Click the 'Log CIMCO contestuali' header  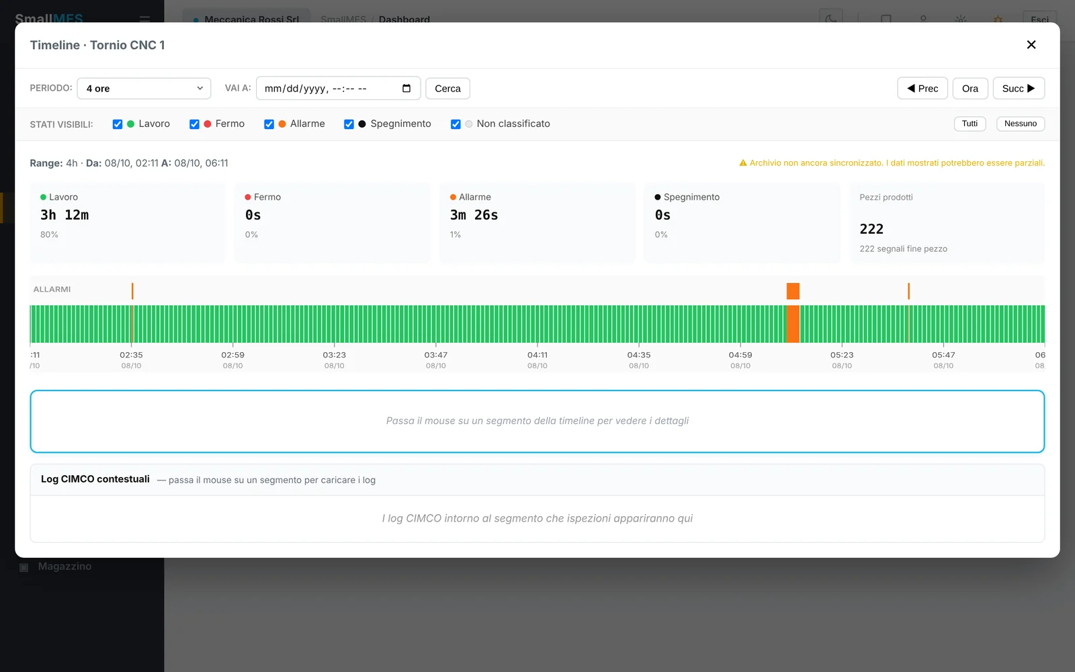click(x=95, y=479)
